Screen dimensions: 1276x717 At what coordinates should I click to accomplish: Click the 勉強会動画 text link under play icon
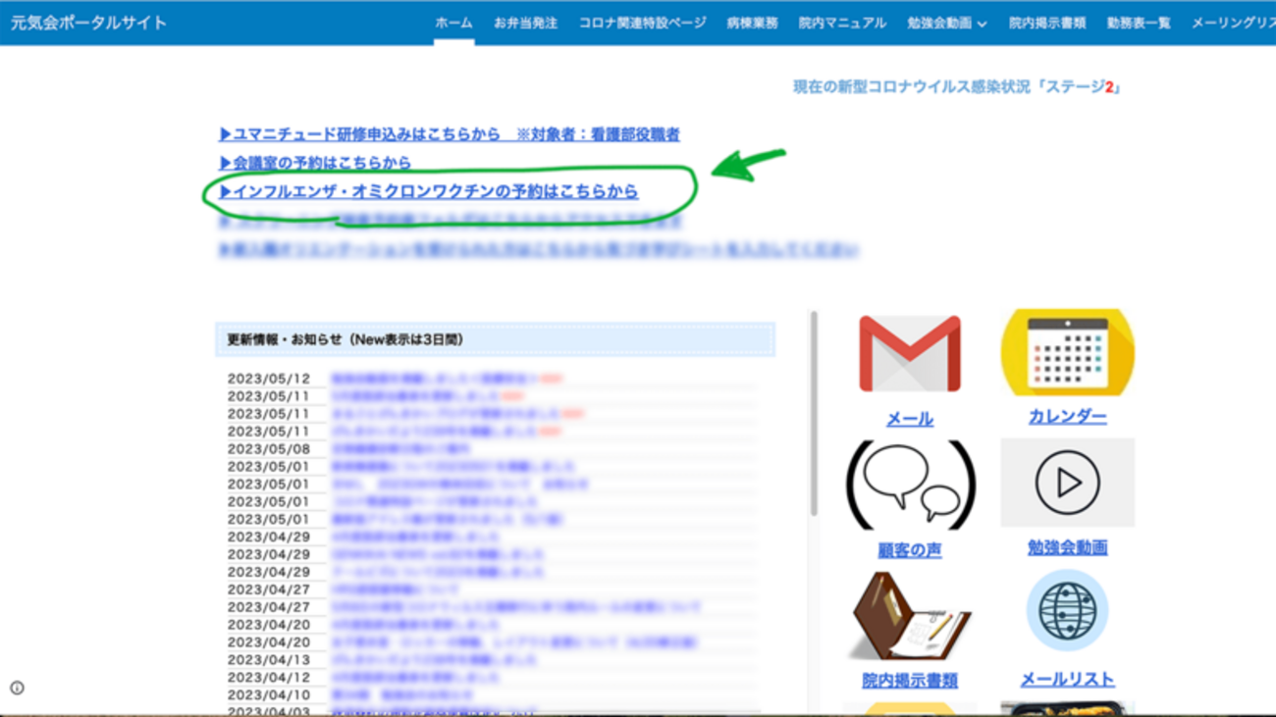pyautogui.click(x=1067, y=547)
